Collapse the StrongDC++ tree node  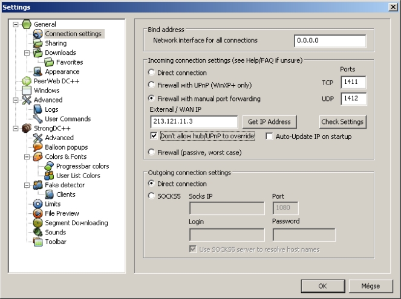click(15, 129)
